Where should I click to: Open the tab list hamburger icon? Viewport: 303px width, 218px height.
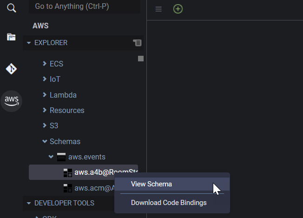[158, 9]
